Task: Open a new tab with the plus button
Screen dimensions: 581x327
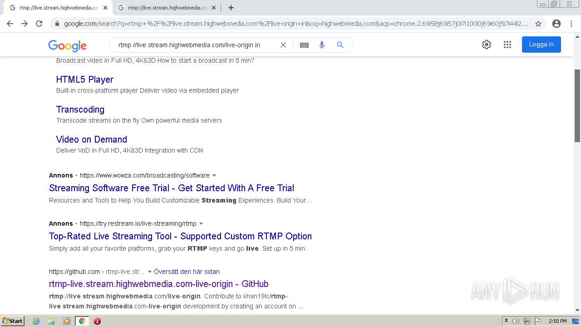Action: [231, 8]
